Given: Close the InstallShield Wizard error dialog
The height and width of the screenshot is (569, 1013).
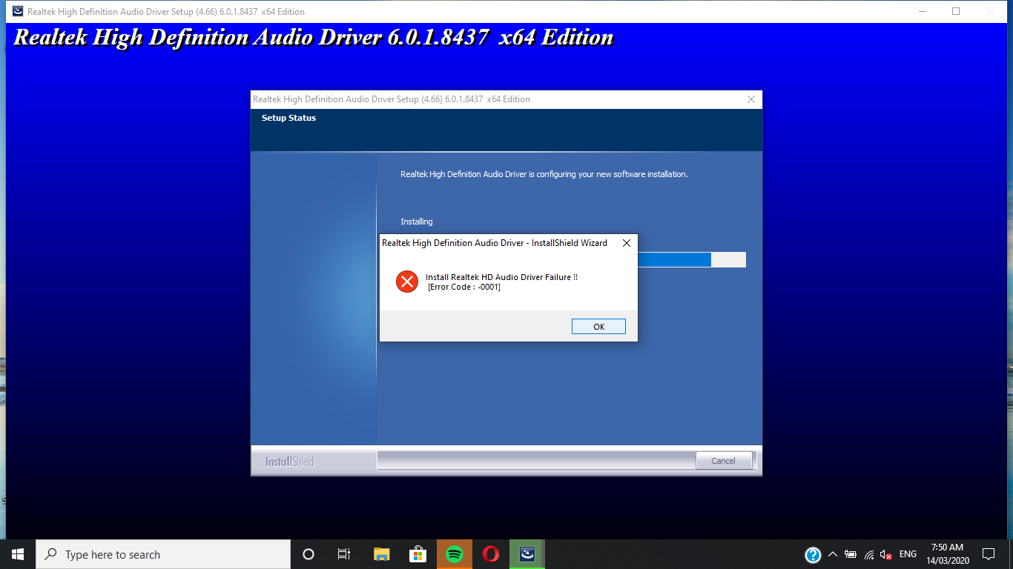Looking at the screenshot, I should [627, 243].
